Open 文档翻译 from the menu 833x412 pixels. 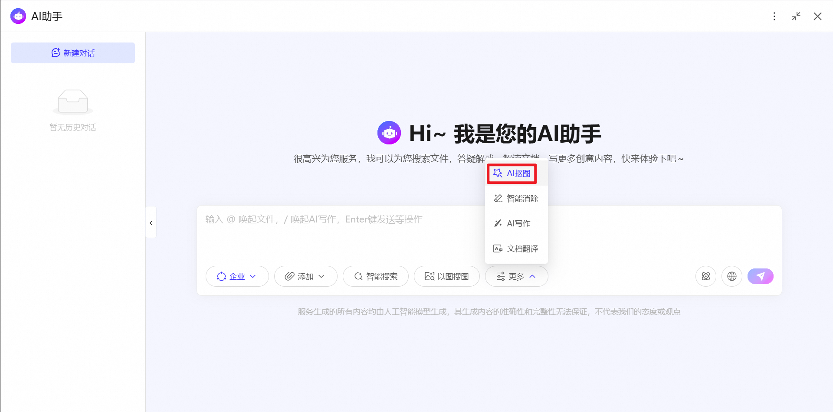coord(516,249)
